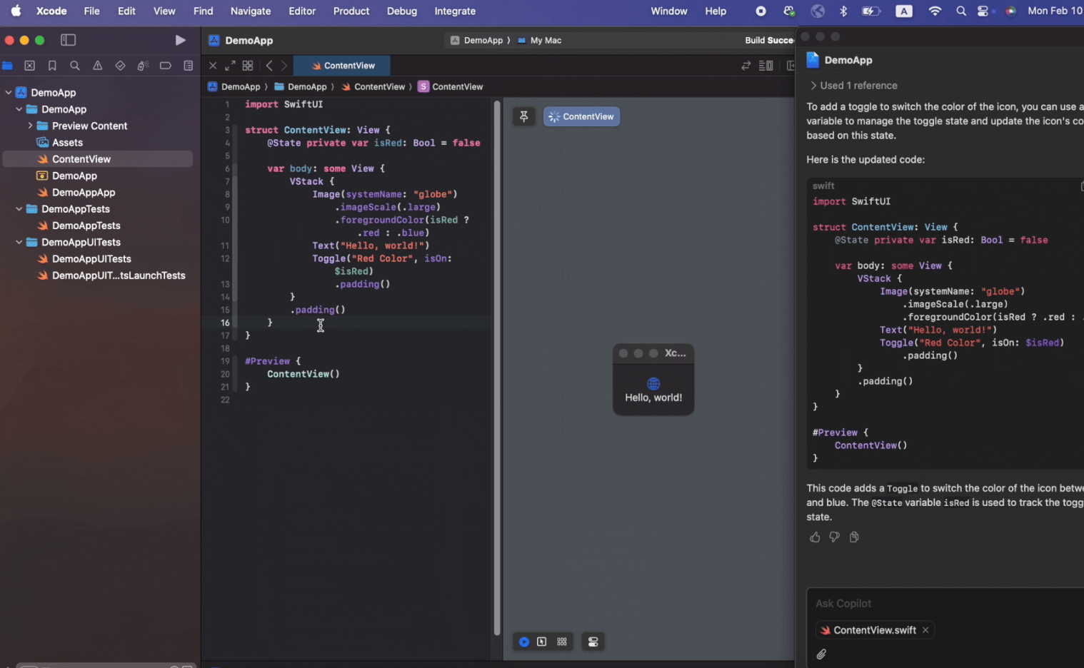This screenshot has width=1084, height=668.
Task: Click the Ask Copilot input field
Action: [x=945, y=604]
